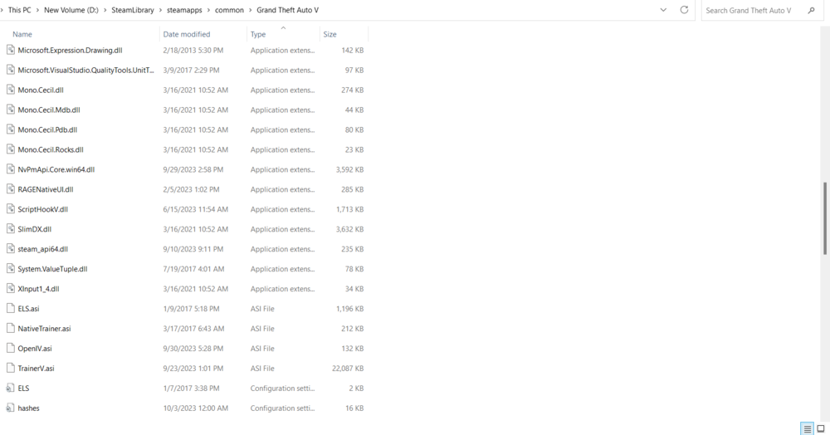Click the ELS configuration settings file icon
The image size is (830, 435).
coord(10,388)
